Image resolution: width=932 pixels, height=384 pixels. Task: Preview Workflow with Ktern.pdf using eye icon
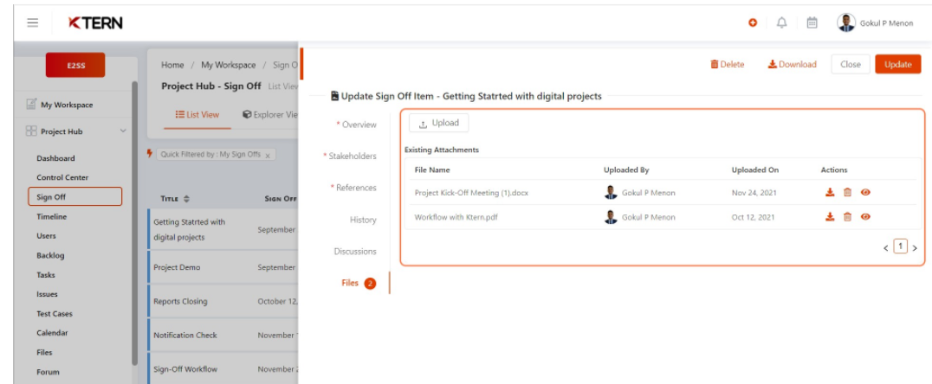(865, 217)
